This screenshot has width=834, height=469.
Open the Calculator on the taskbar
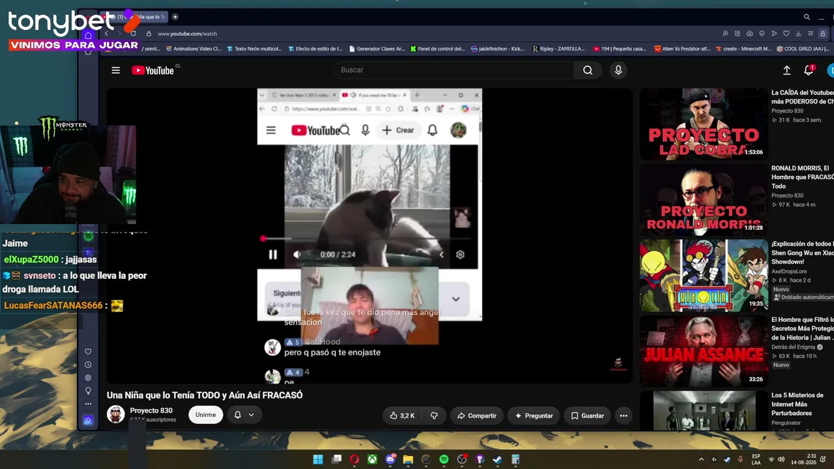point(515,459)
